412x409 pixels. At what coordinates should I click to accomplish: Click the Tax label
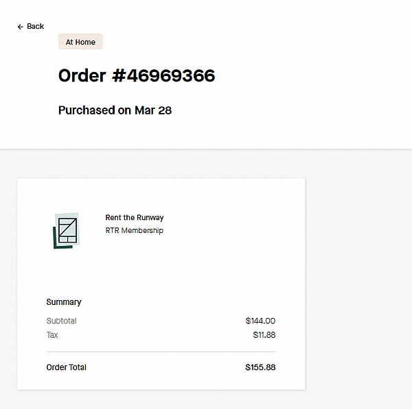(x=52, y=335)
